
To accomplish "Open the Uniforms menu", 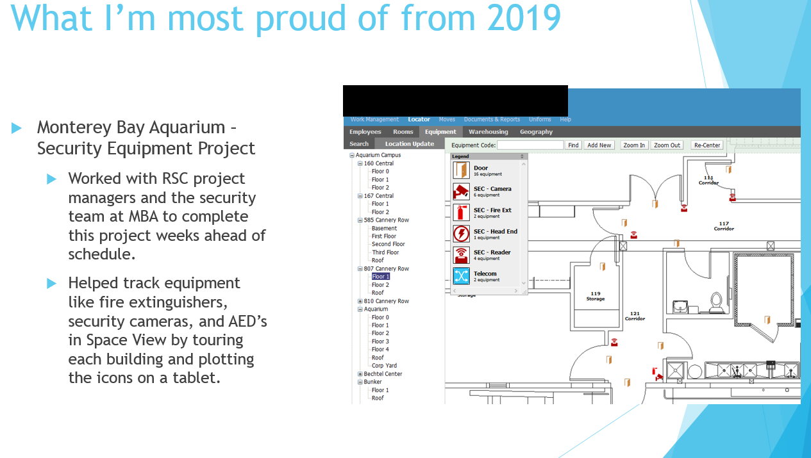I will point(540,119).
